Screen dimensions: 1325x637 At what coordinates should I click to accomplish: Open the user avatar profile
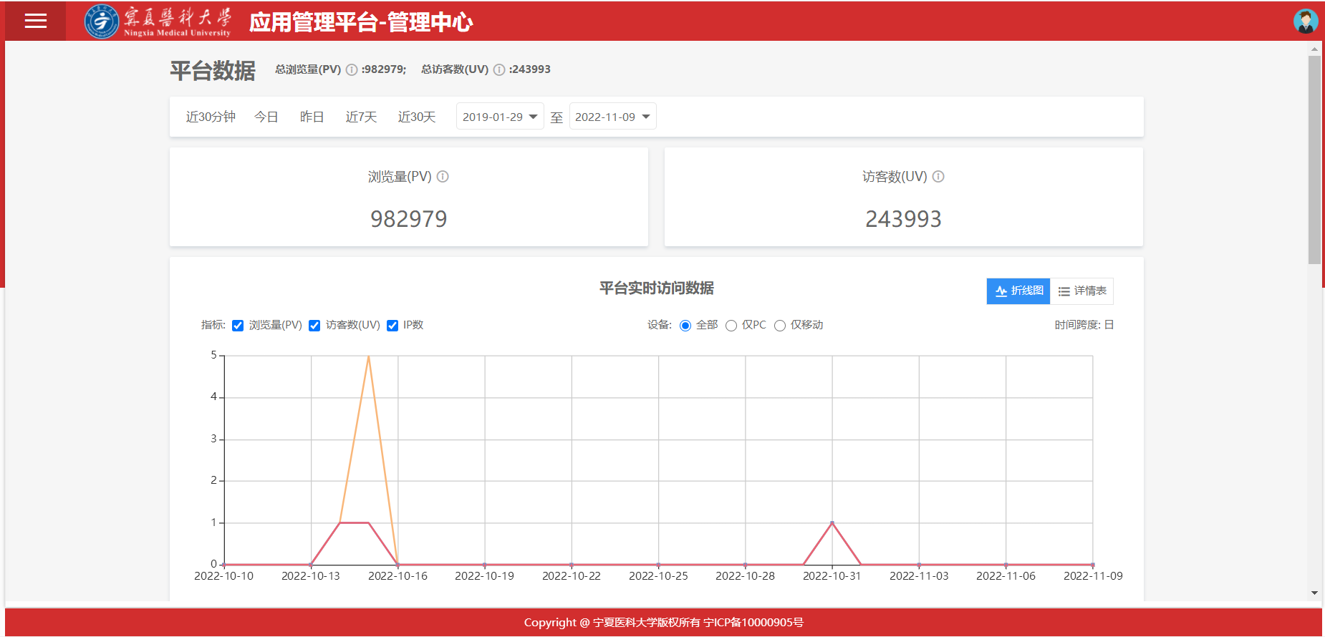1305,21
